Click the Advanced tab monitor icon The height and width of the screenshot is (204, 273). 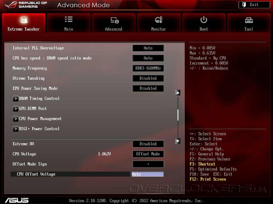(x=115, y=20)
